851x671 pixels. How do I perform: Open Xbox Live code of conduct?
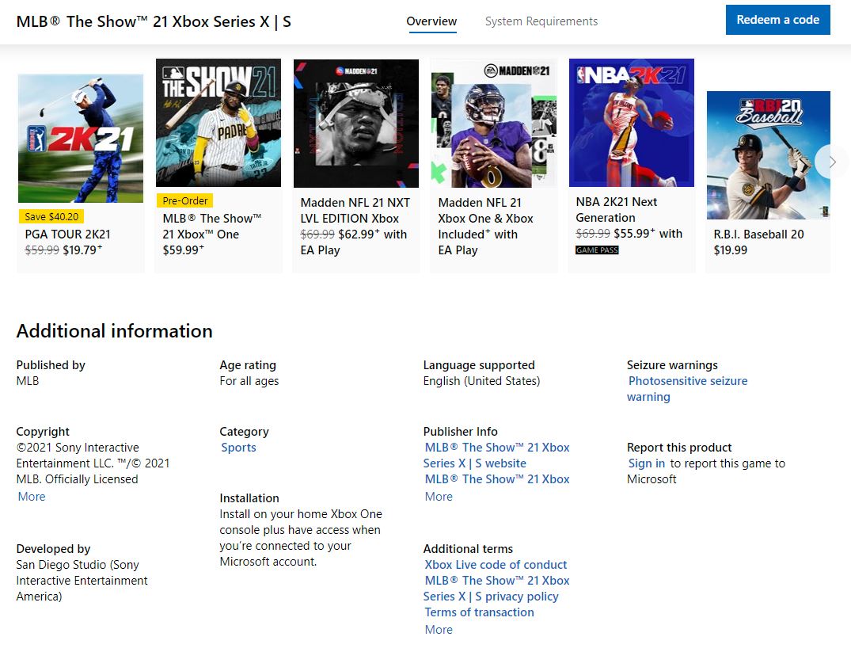click(496, 565)
